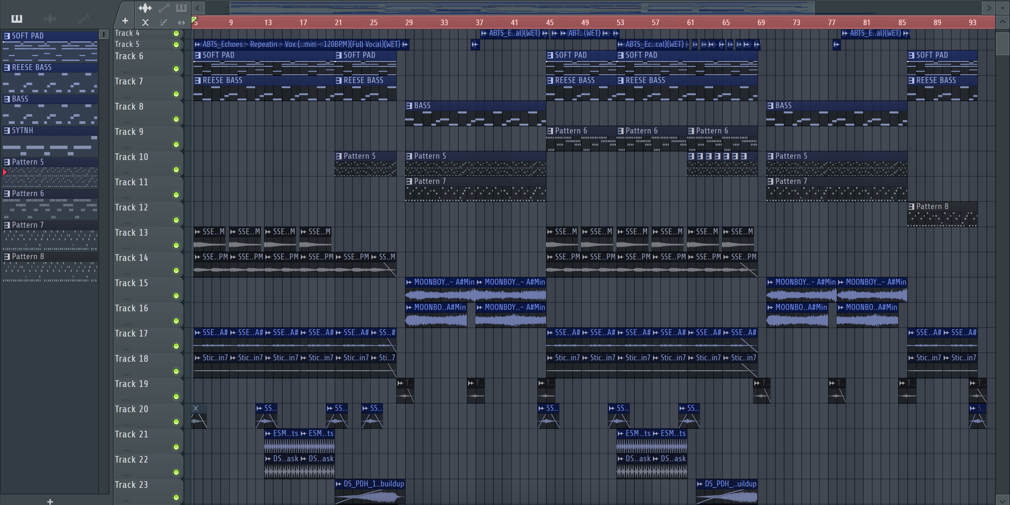1010x505 pixels.
Task: Select the DS_PDH_1..buildup clip at bar 21
Action: coord(370,492)
